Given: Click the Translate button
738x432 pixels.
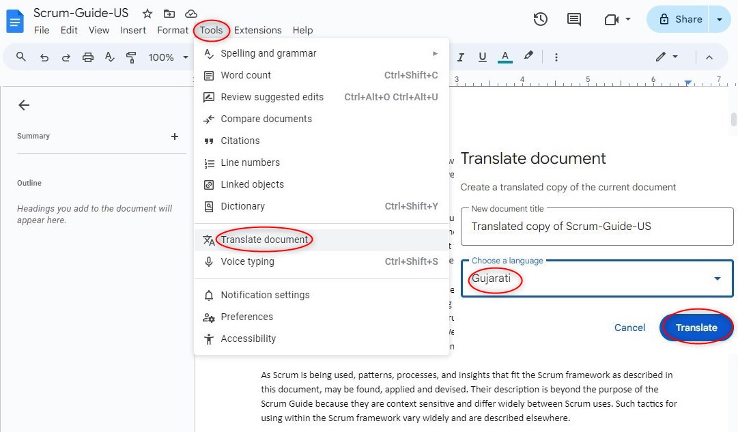Looking at the screenshot, I should point(696,328).
